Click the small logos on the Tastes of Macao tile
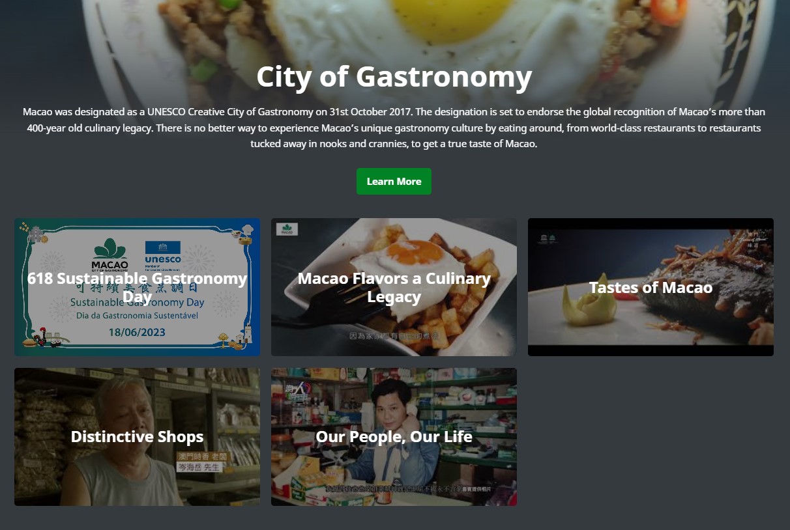The height and width of the screenshot is (530, 790). pyautogui.click(x=548, y=238)
